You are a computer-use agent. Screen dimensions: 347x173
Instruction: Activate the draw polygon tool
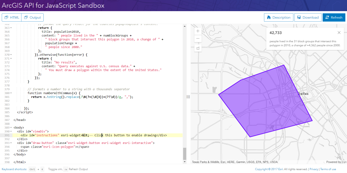pyautogui.click(x=198, y=48)
